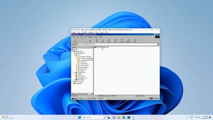The width and height of the screenshot is (213, 120).
Task: Select the SBPCI128 setup file
Action: click(x=101, y=47)
